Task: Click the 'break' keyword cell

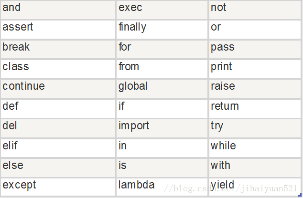Action: coord(58,50)
